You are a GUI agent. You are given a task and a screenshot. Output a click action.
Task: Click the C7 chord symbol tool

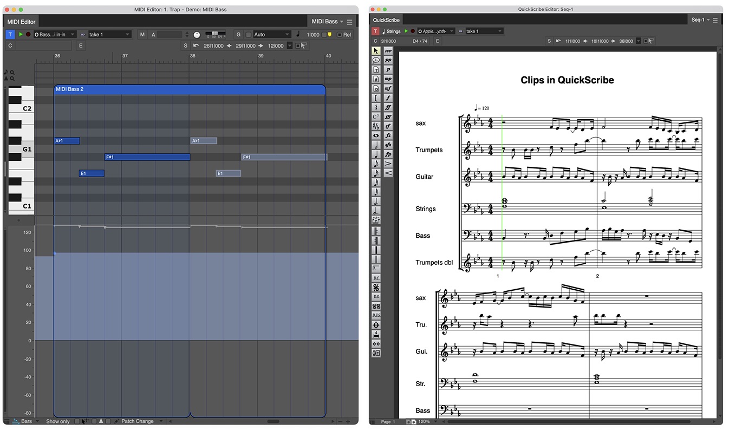pos(376,116)
